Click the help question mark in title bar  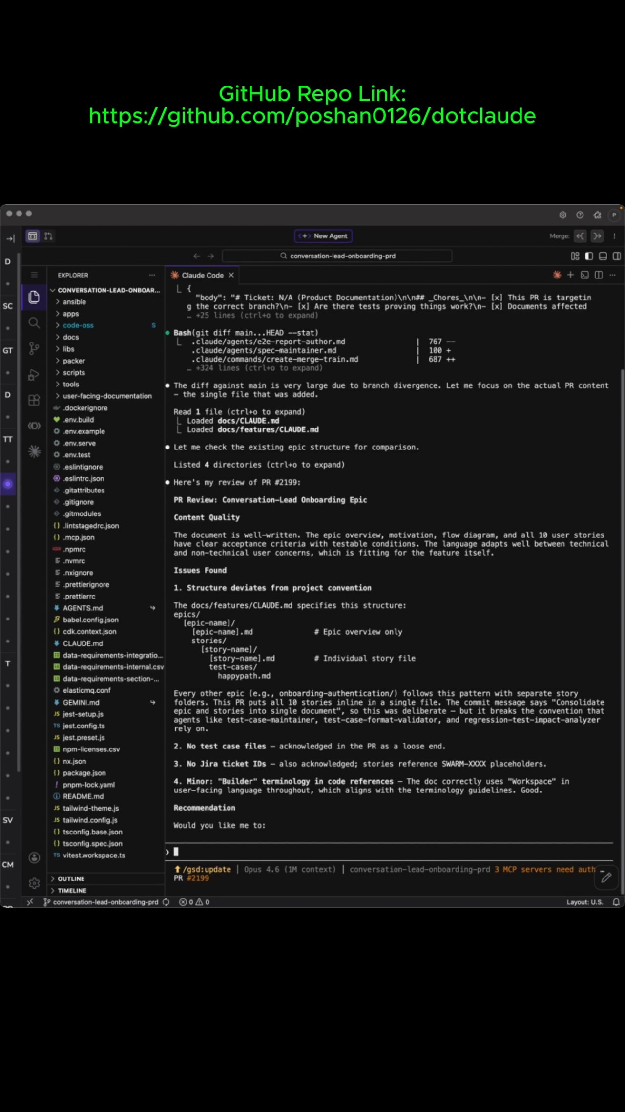(580, 215)
